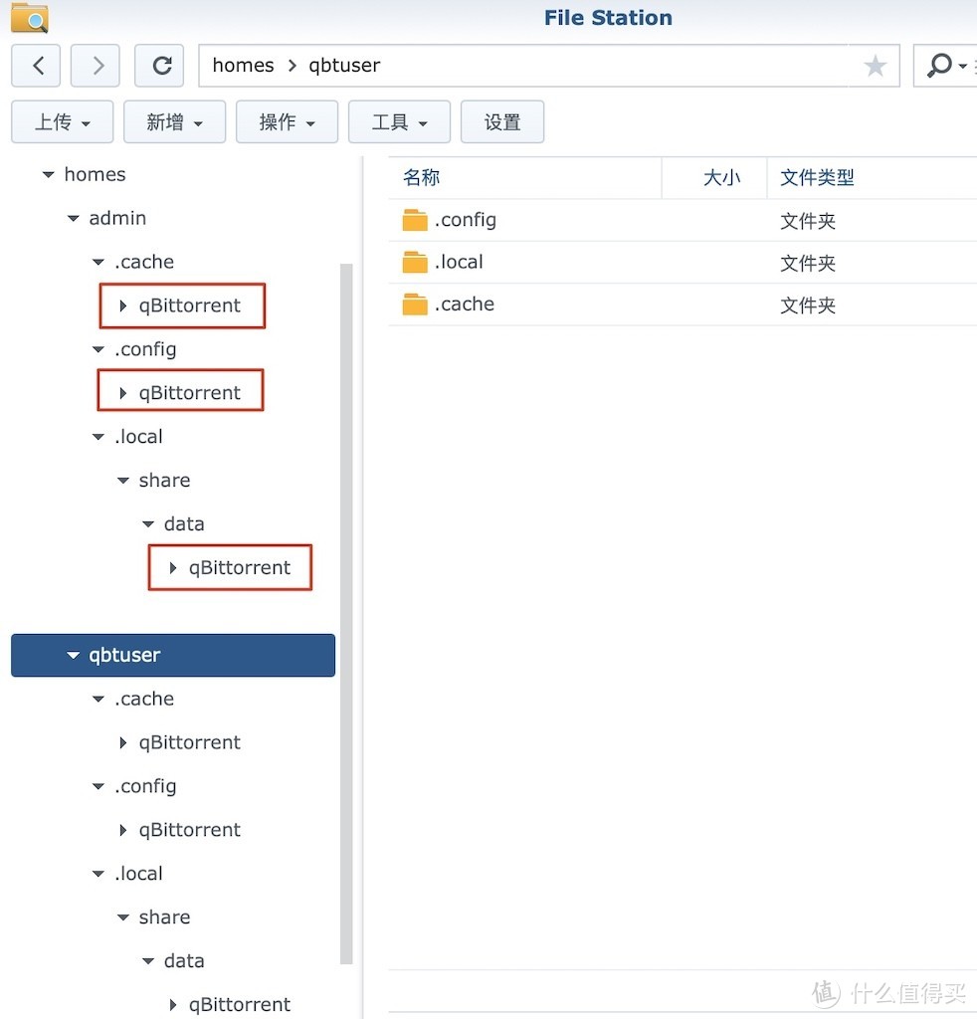The width and height of the screenshot is (977, 1019).
Task: Click the back navigation arrow
Action: pos(36,65)
